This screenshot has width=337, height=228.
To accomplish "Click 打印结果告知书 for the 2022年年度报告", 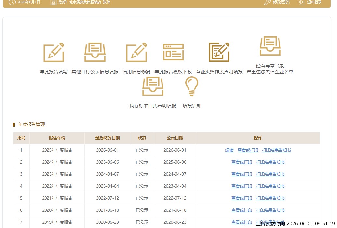I will point(270,186).
